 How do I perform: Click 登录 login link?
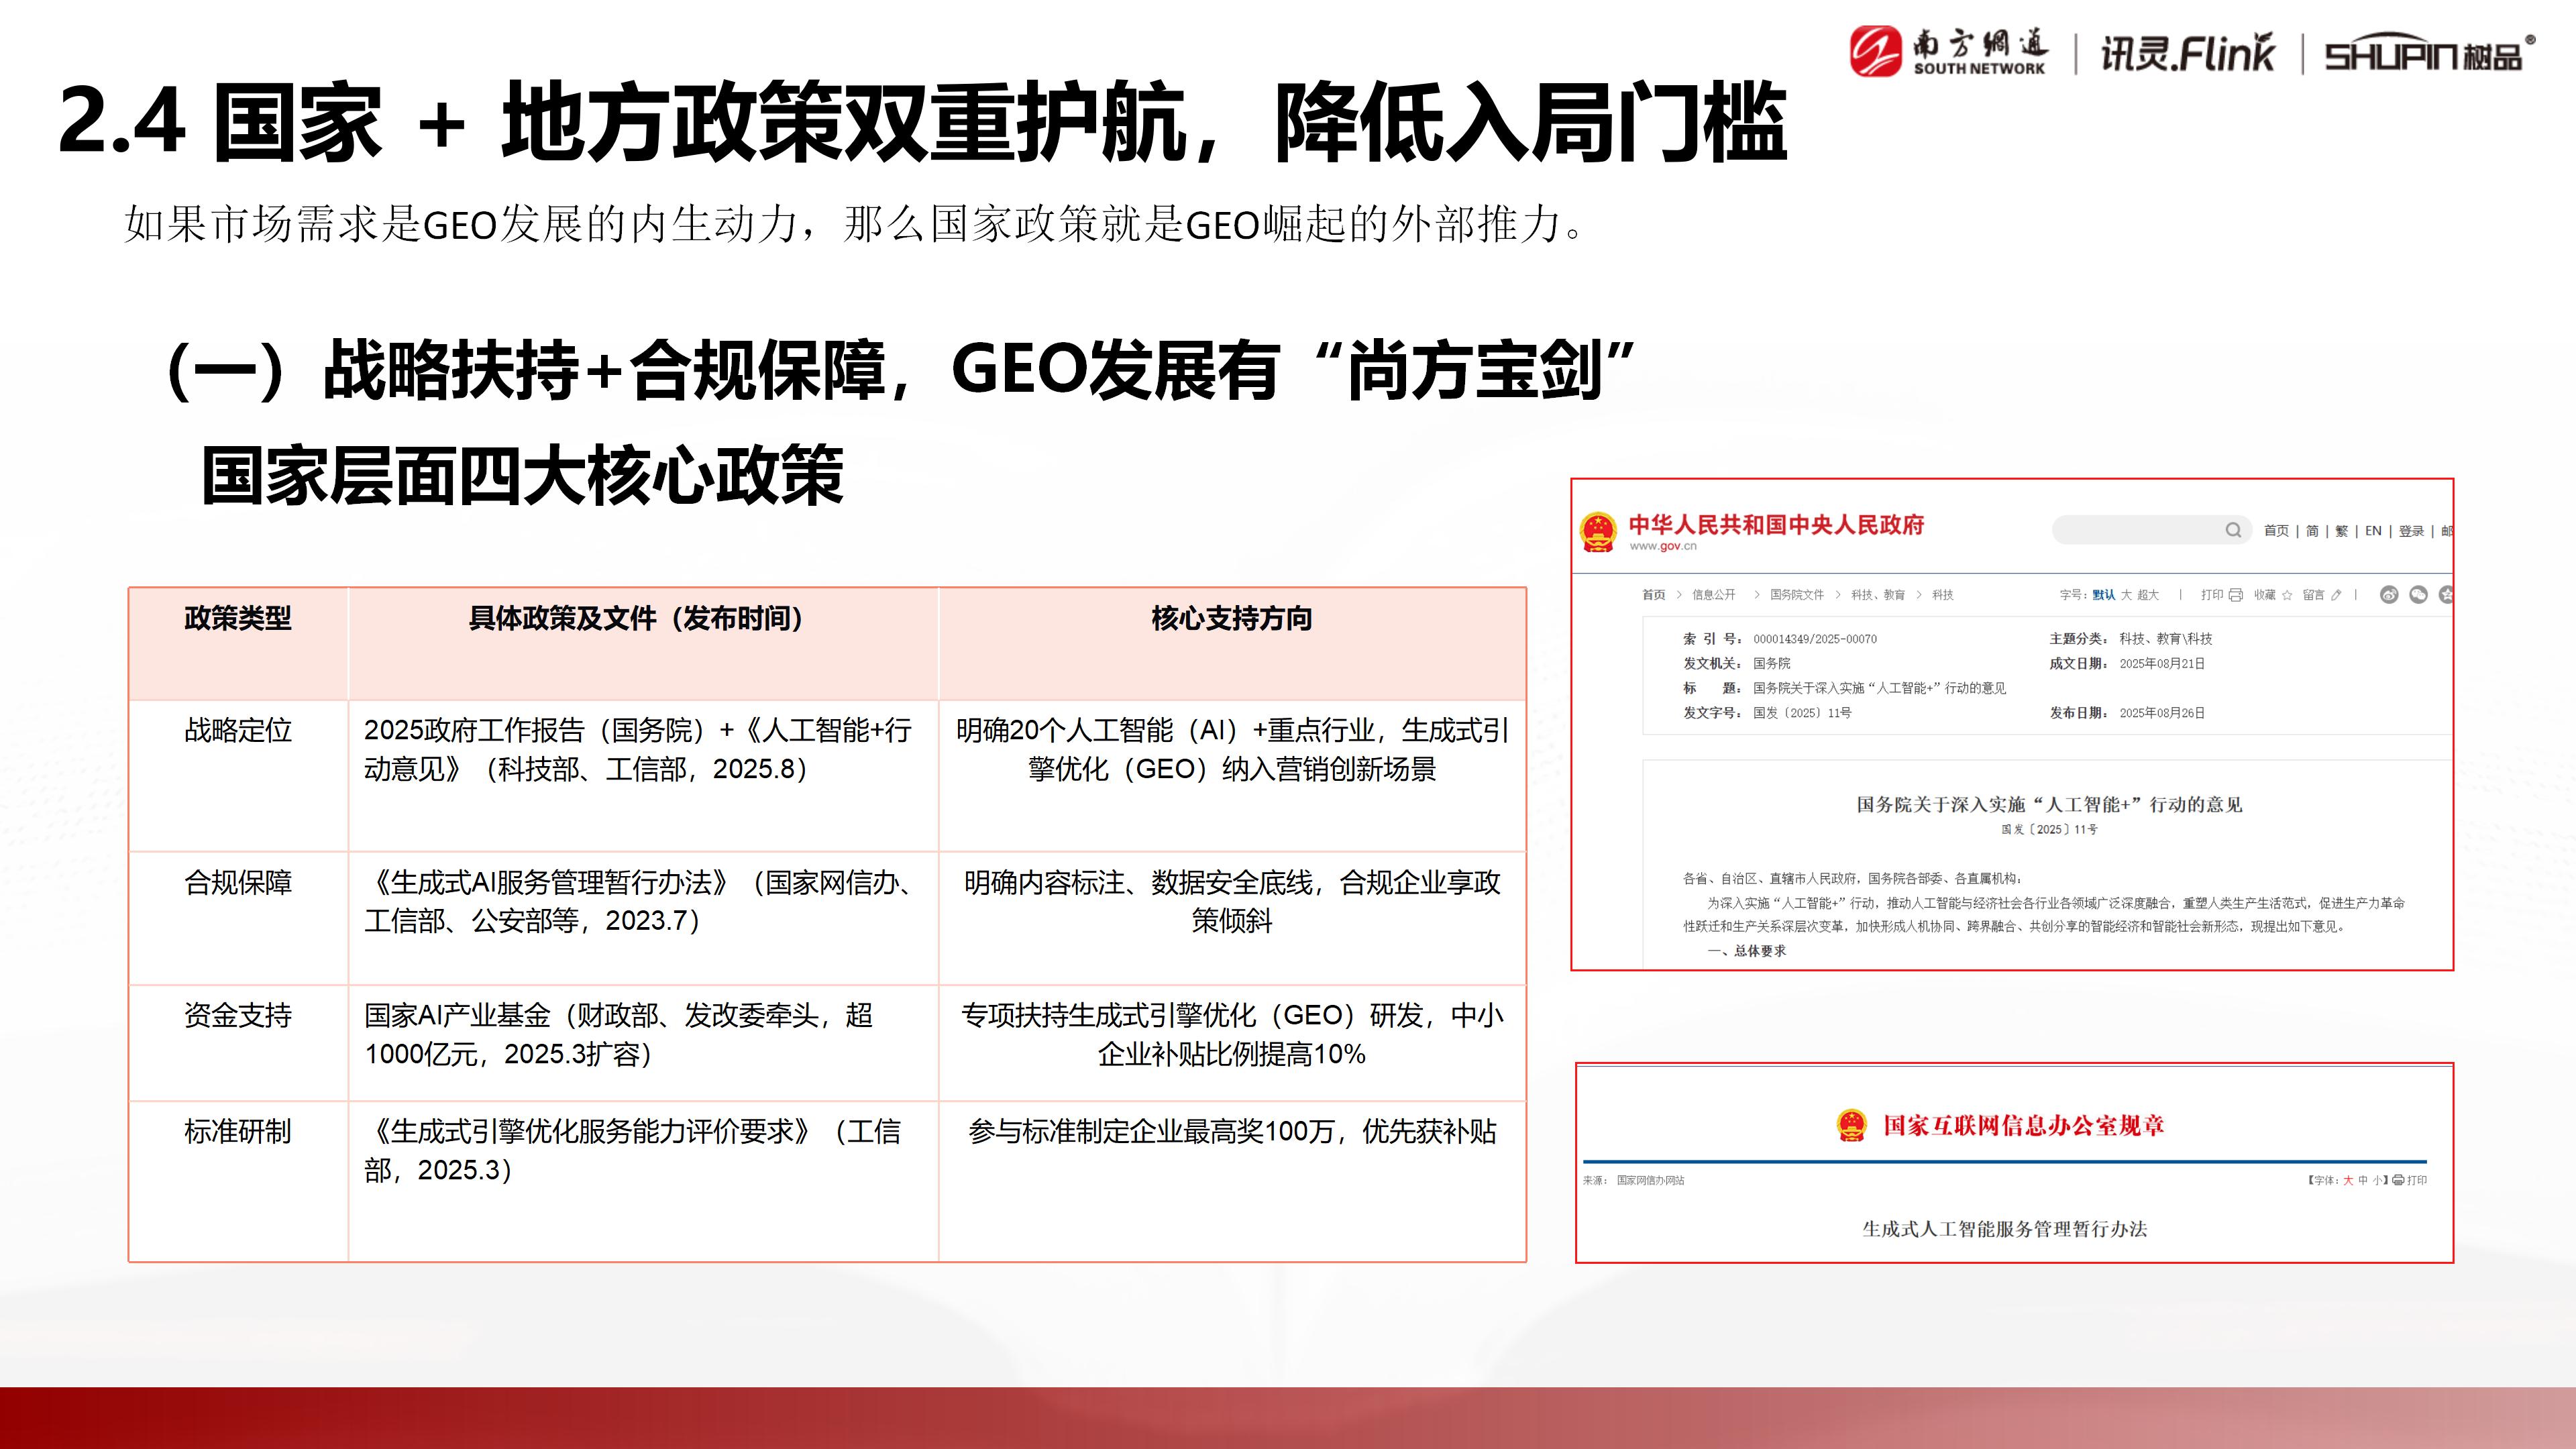[2411, 531]
